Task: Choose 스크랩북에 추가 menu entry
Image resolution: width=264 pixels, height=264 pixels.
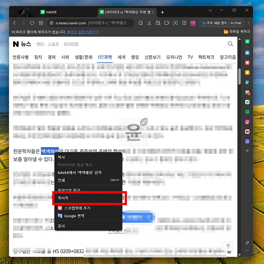Action: pyautogui.click(x=88, y=208)
